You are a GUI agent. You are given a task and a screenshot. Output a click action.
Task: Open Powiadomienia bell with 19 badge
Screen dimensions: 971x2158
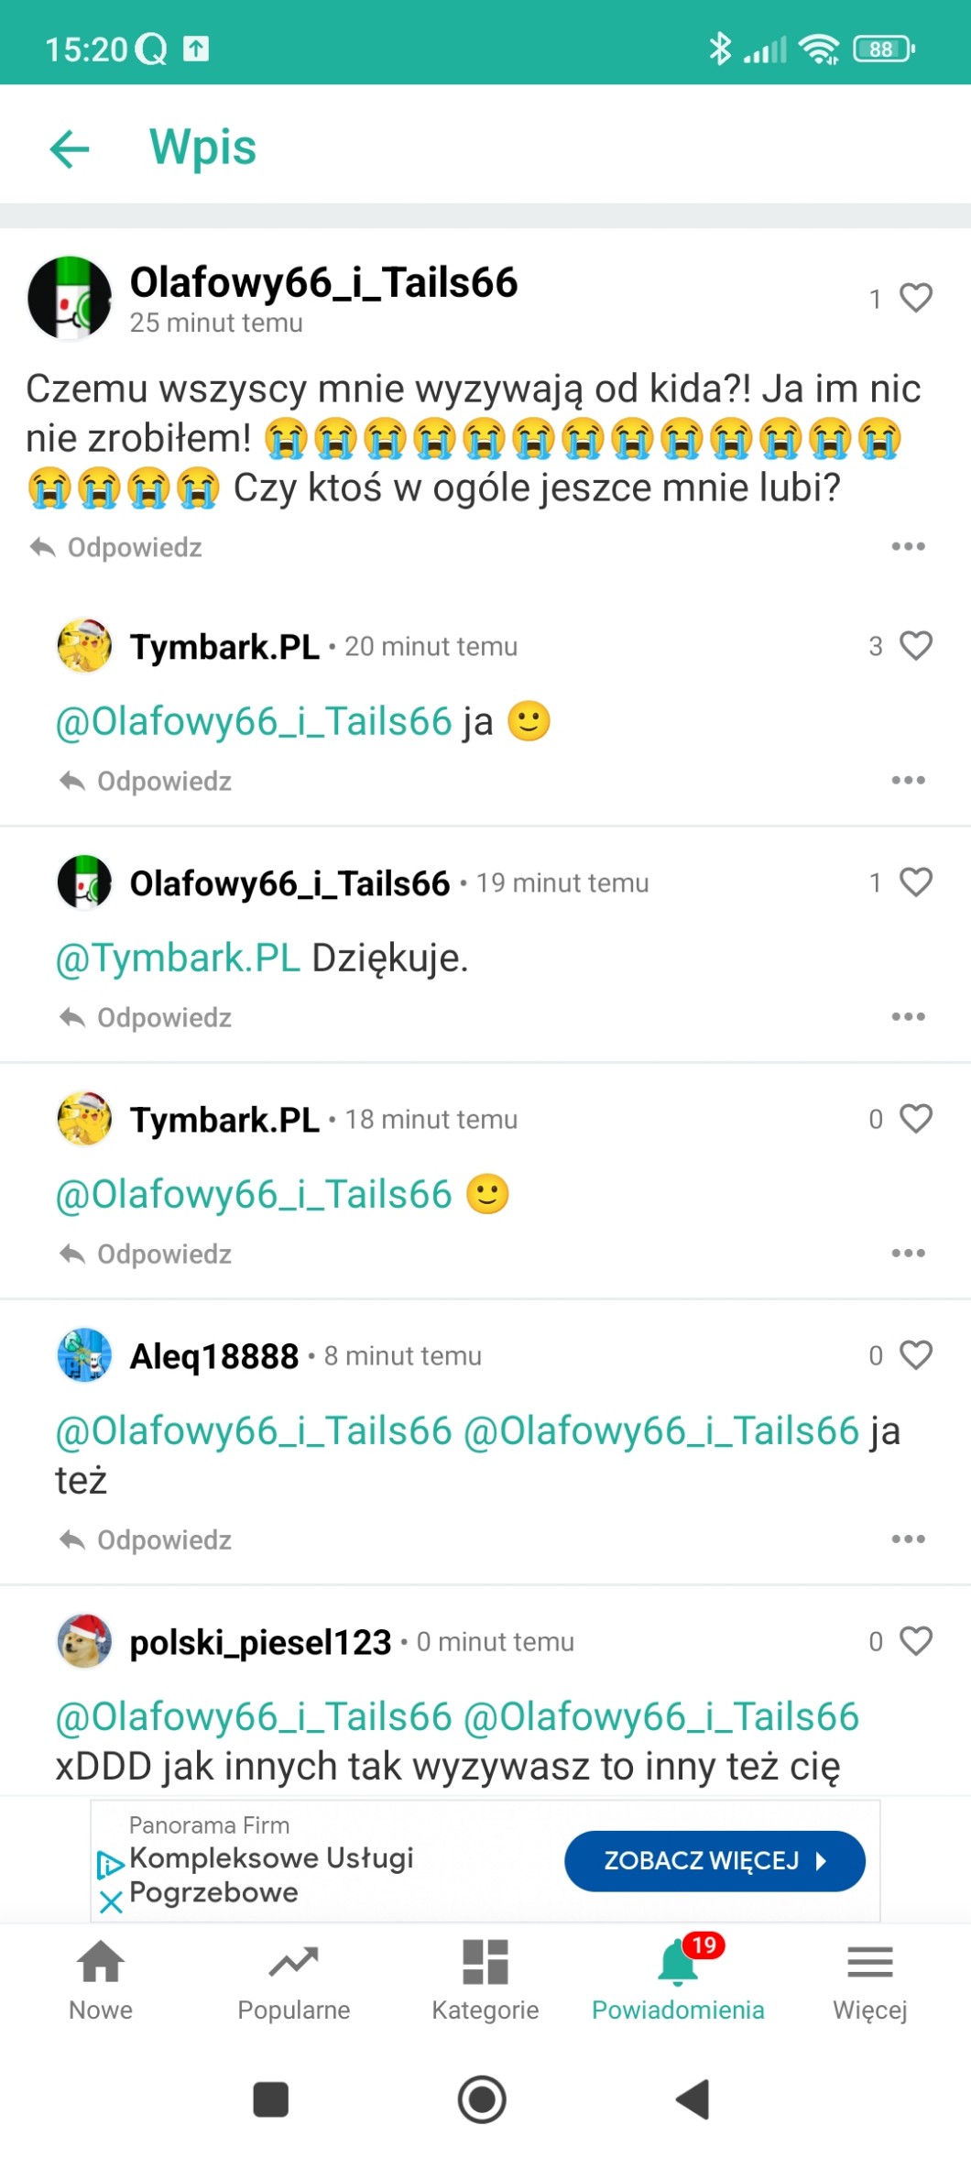(x=678, y=1981)
